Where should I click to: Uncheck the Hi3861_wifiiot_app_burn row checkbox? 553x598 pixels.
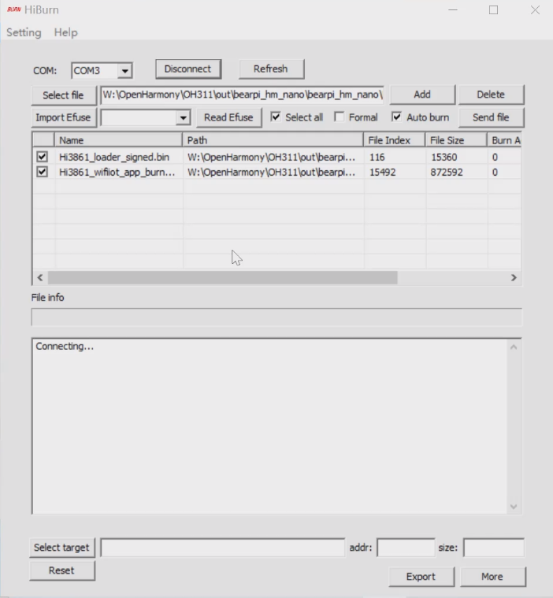pos(42,172)
